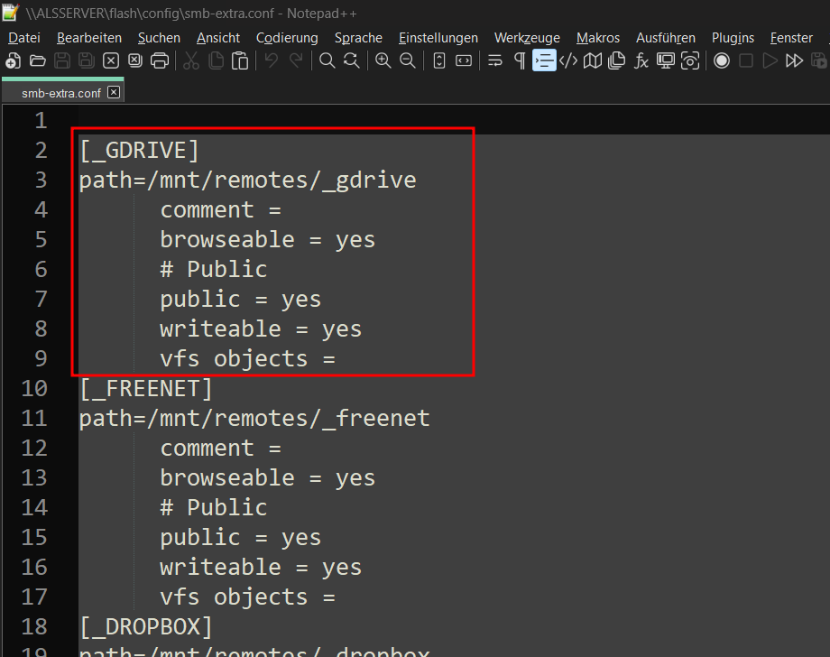
Task: Open Function List fx icon
Action: pyautogui.click(x=641, y=60)
